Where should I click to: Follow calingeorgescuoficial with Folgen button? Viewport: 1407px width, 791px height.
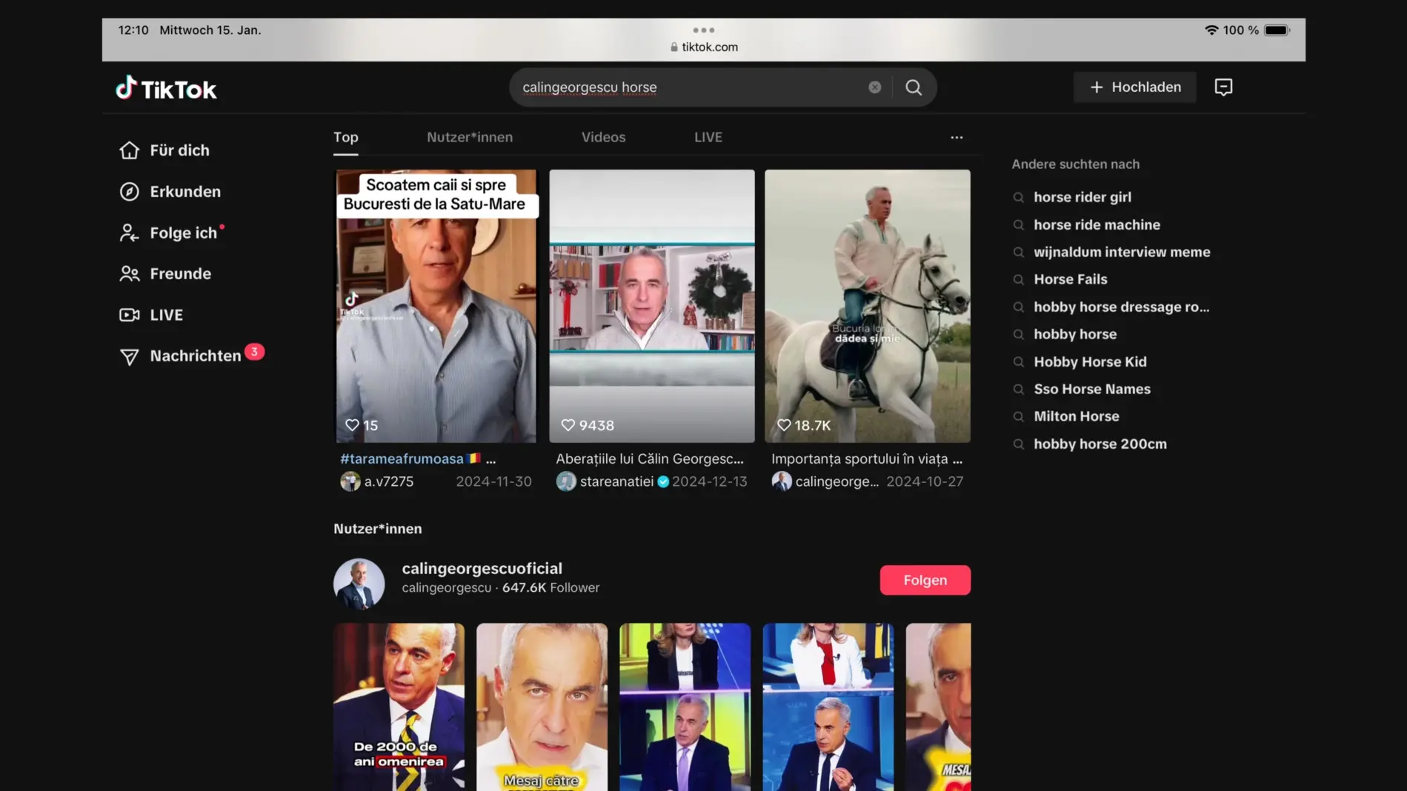pyautogui.click(x=925, y=581)
